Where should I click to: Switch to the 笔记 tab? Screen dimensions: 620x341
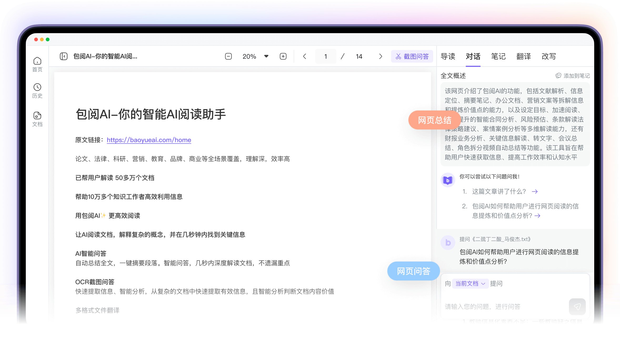(x=498, y=56)
